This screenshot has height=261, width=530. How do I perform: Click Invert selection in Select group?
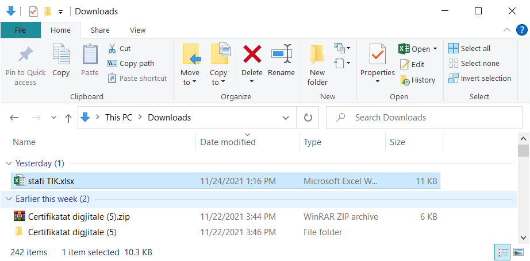pos(479,78)
